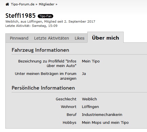Click the Fahrzeug Informationen section heading

pos(40,50)
